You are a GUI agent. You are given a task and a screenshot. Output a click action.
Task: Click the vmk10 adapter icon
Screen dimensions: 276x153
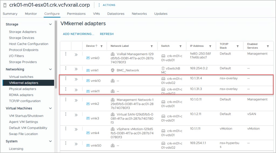(x=88, y=81)
